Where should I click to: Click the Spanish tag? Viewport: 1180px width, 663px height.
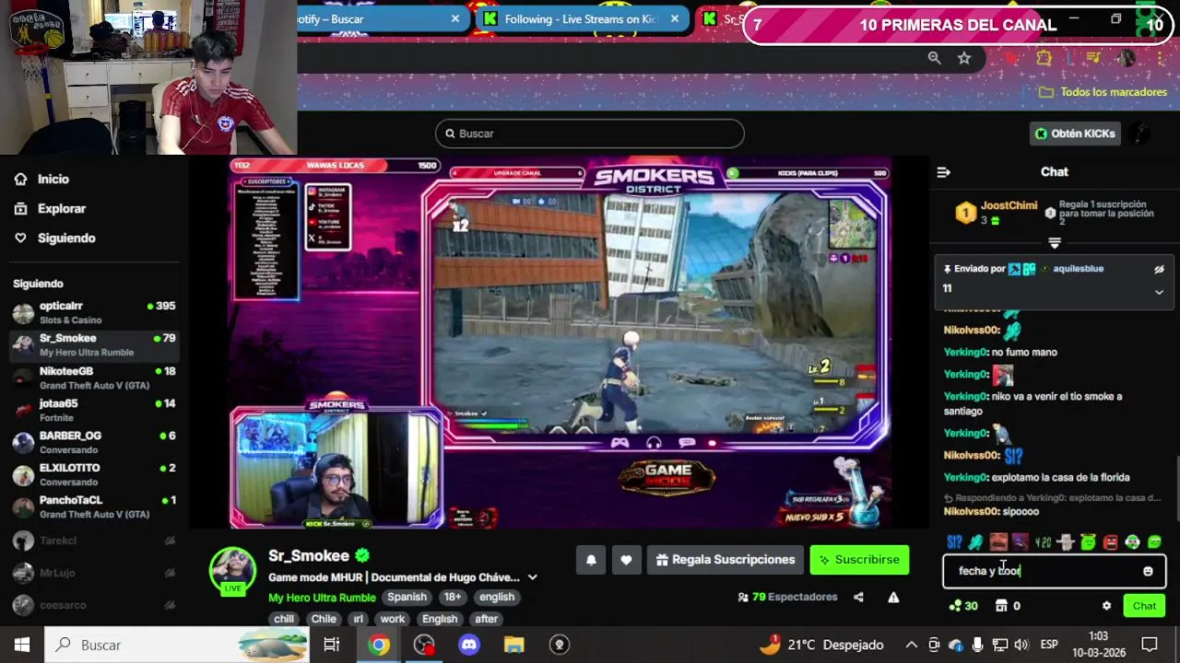[x=407, y=597]
